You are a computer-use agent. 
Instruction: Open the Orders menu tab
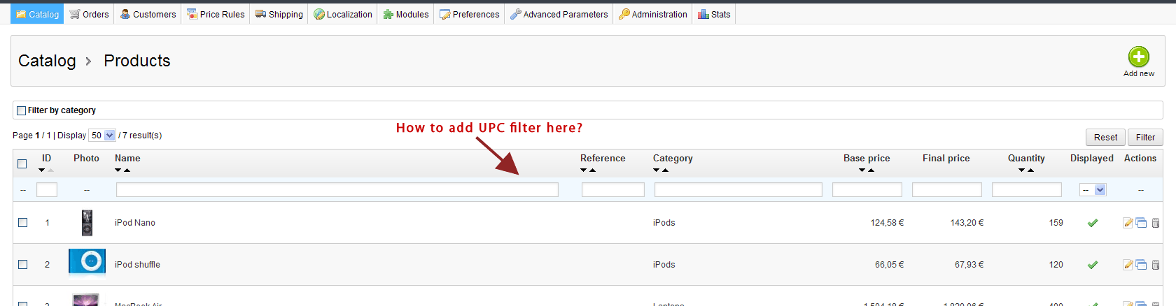(90, 14)
